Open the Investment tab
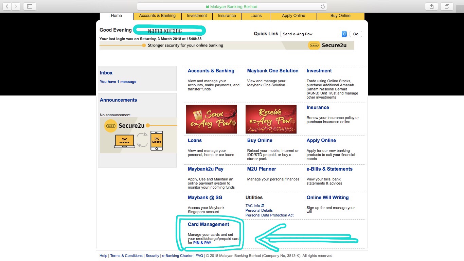This screenshot has width=464, height=261. pyautogui.click(x=197, y=16)
